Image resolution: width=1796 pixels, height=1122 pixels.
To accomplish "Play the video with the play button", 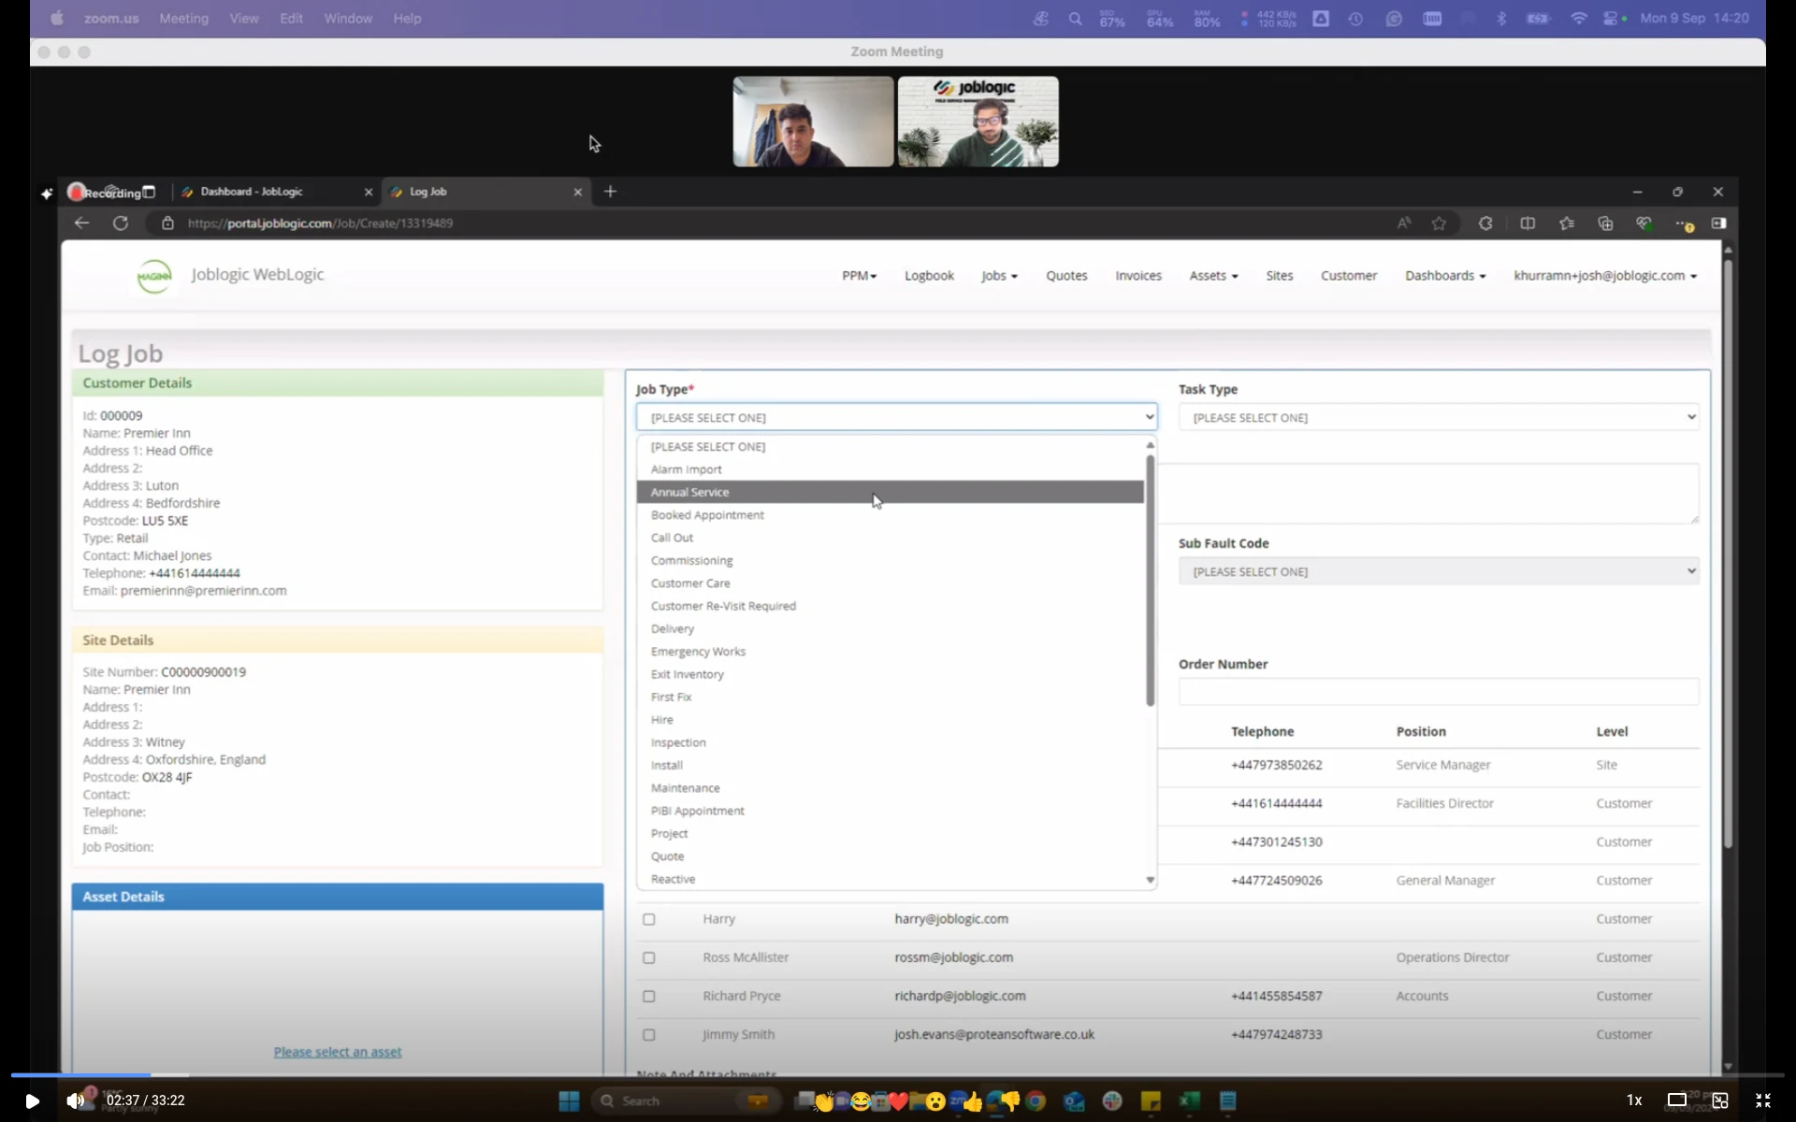I will [32, 1100].
